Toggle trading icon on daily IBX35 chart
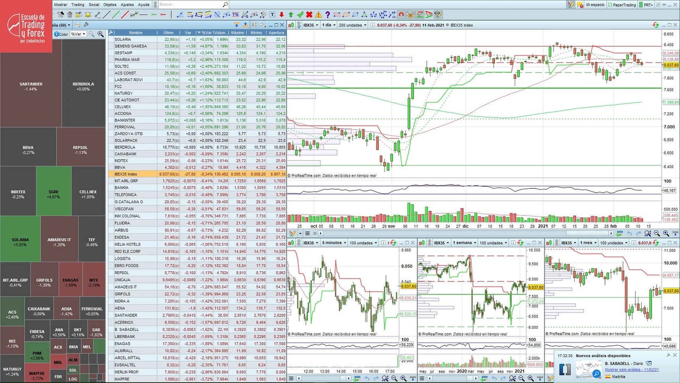Image resolution: width=680 pixels, height=383 pixels. click(x=291, y=25)
